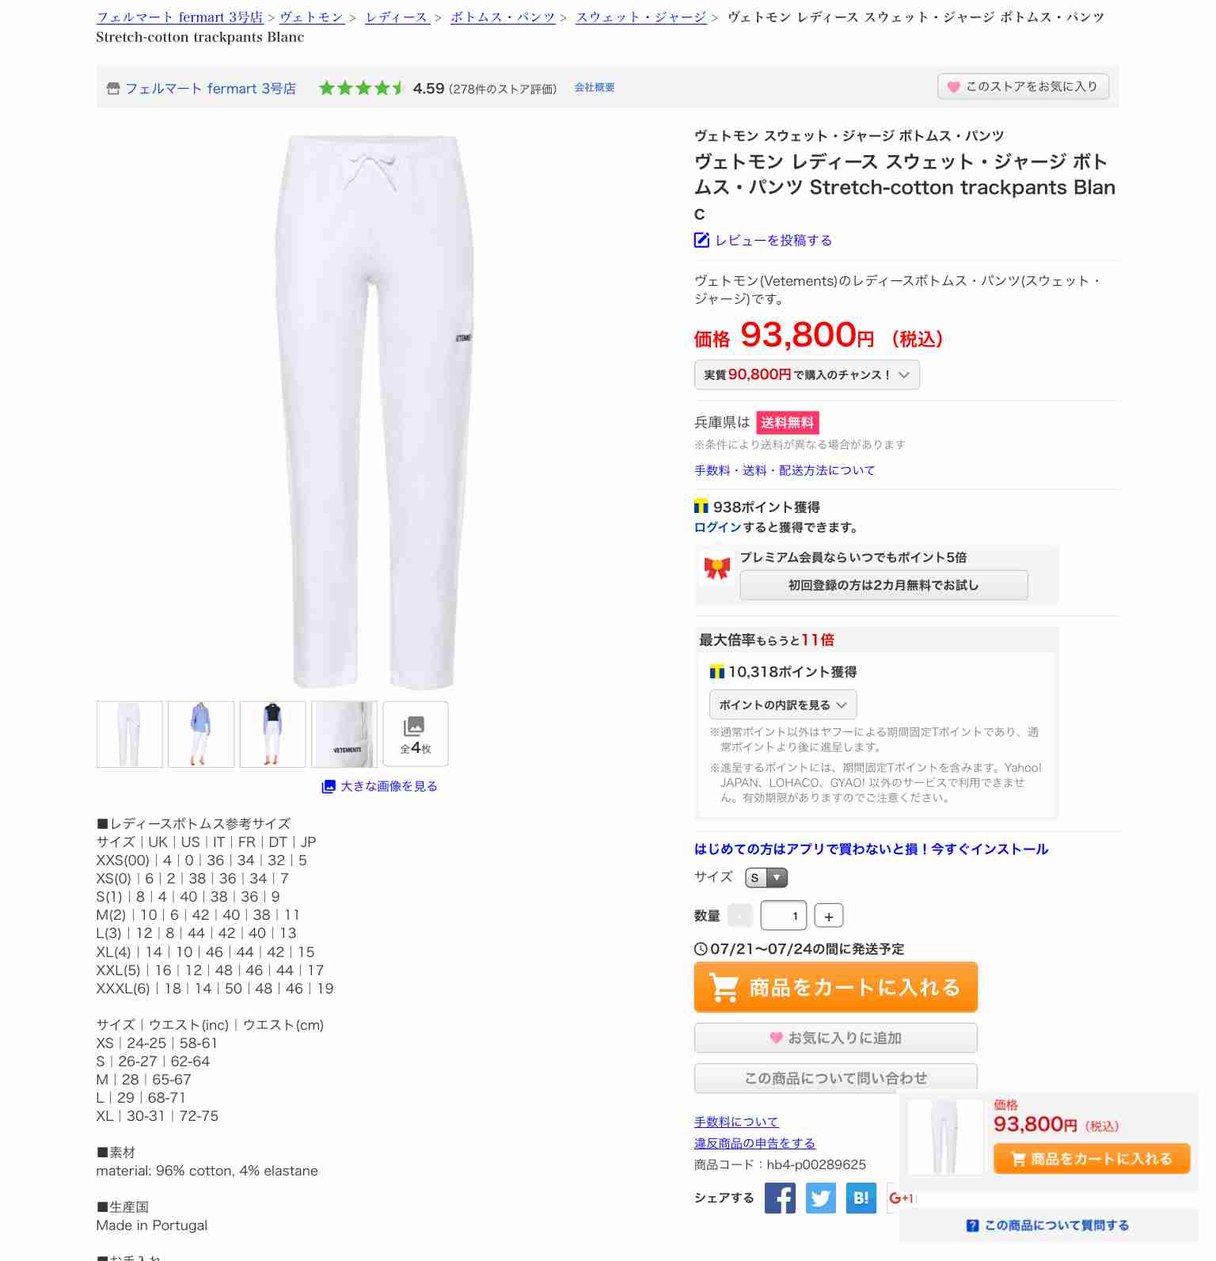Share product via Twitter icon
This screenshot has width=1216, height=1261.
[821, 1198]
